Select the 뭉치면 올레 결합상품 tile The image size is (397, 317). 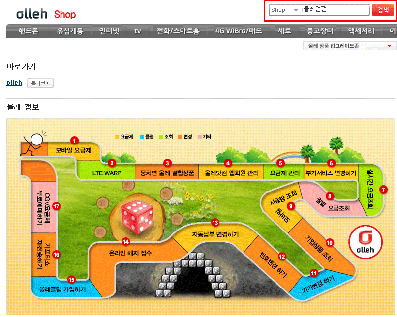pyautogui.click(x=167, y=173)
